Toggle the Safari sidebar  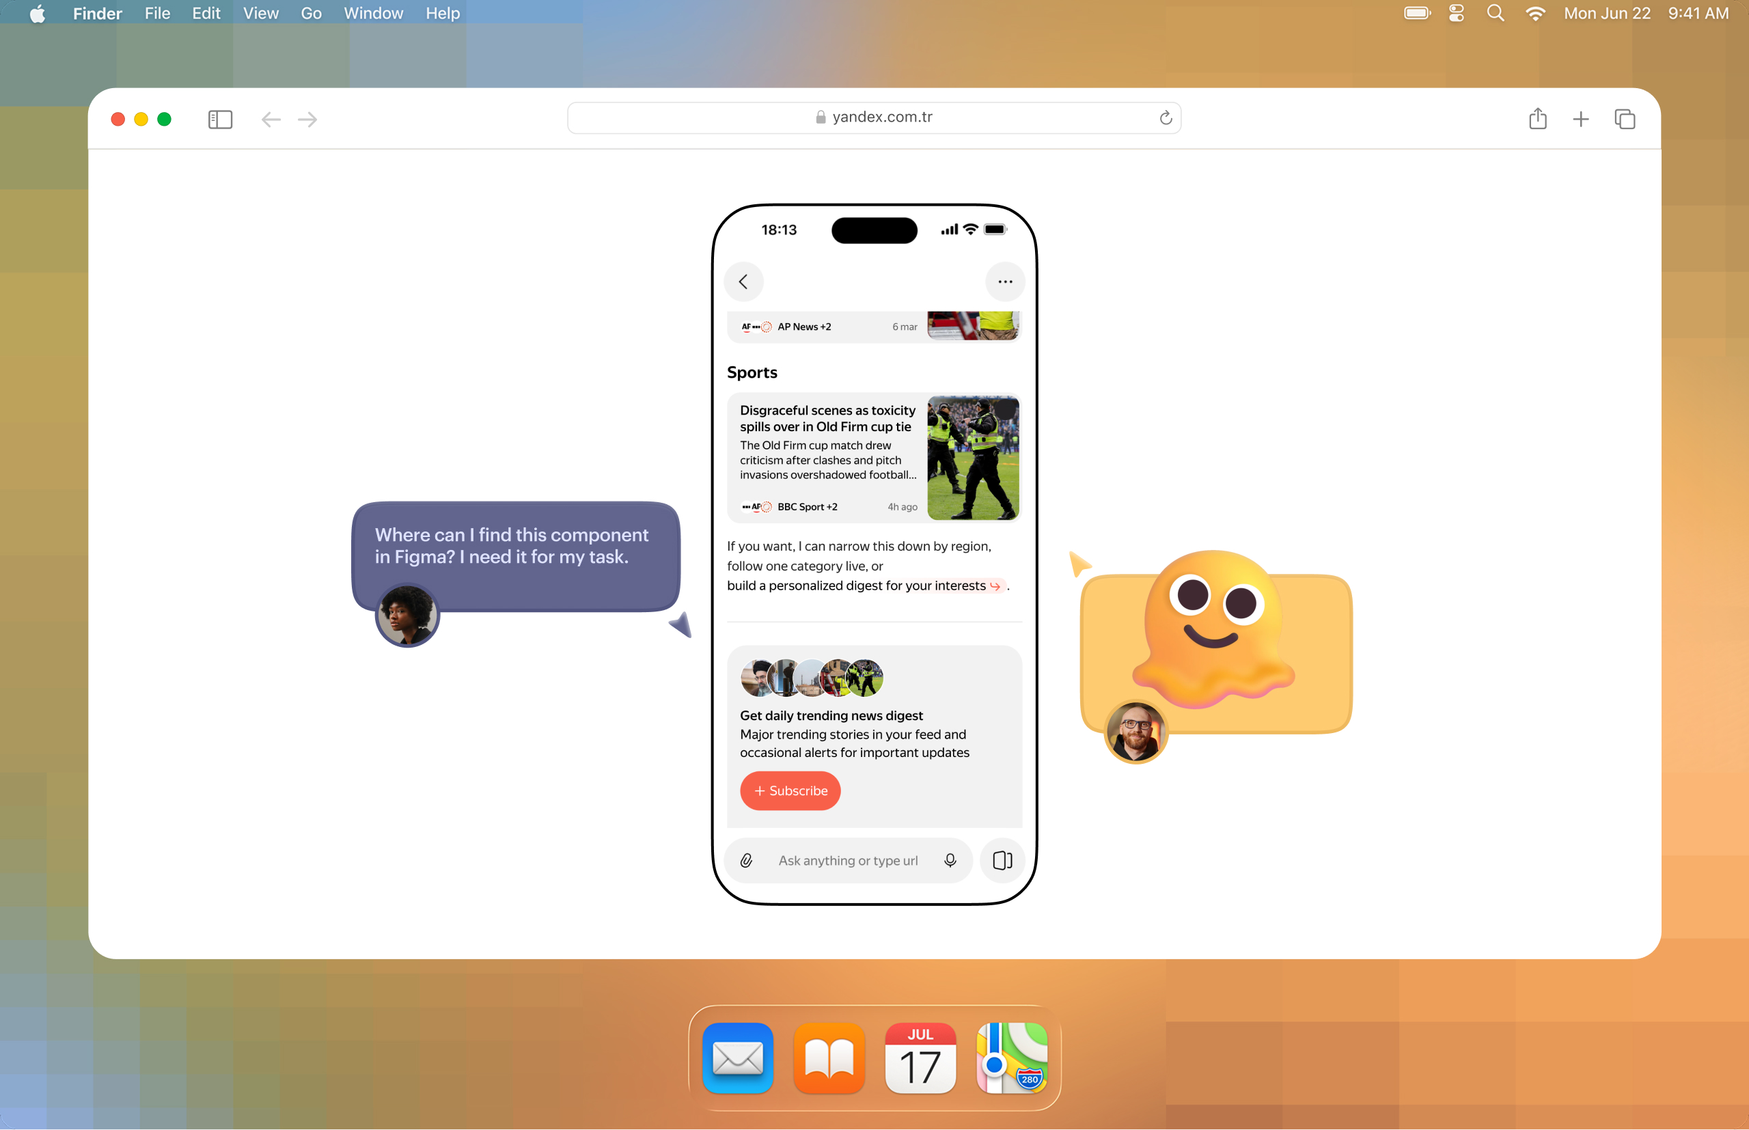[x=220, y=119]
